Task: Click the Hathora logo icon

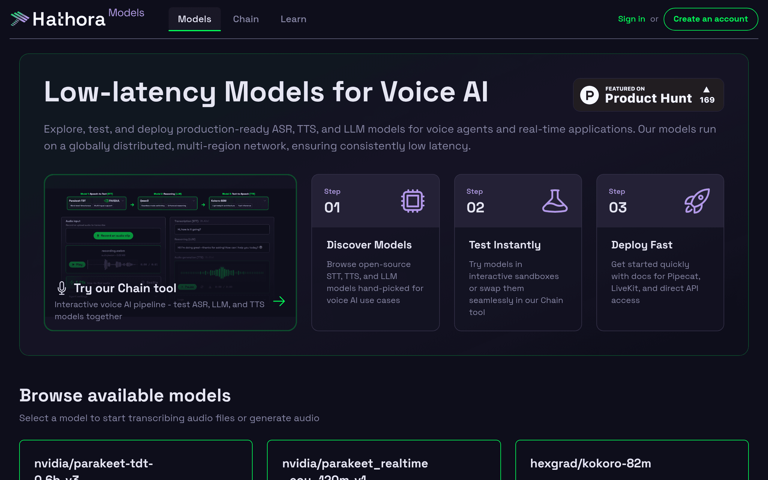Action: pos(20,19)
